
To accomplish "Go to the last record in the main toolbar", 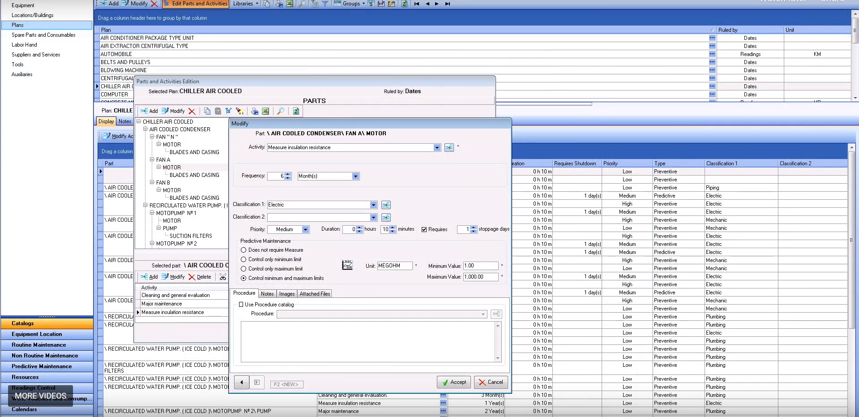I will click(447, 4).
